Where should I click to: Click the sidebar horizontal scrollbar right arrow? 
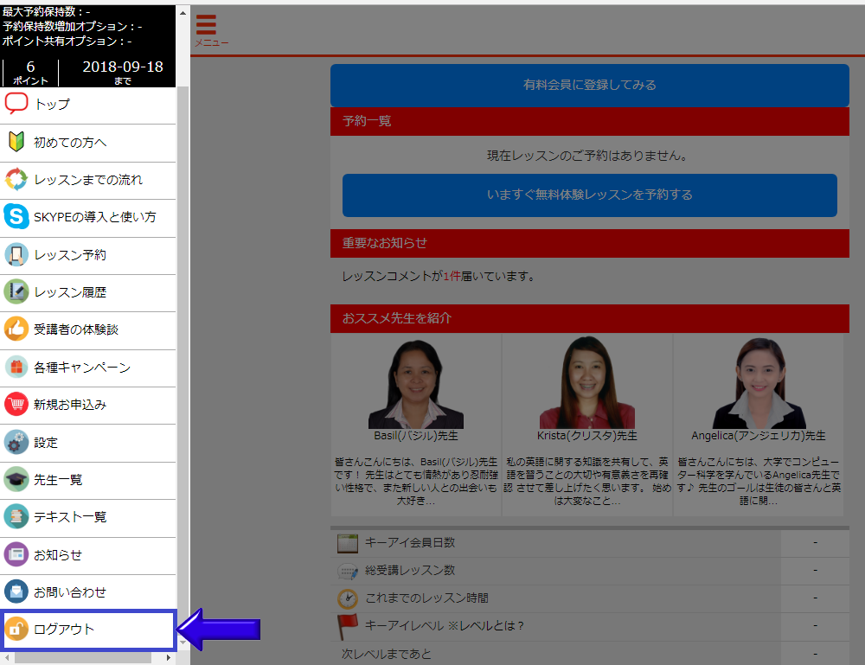pyautogui.click(x=169, y=658)
